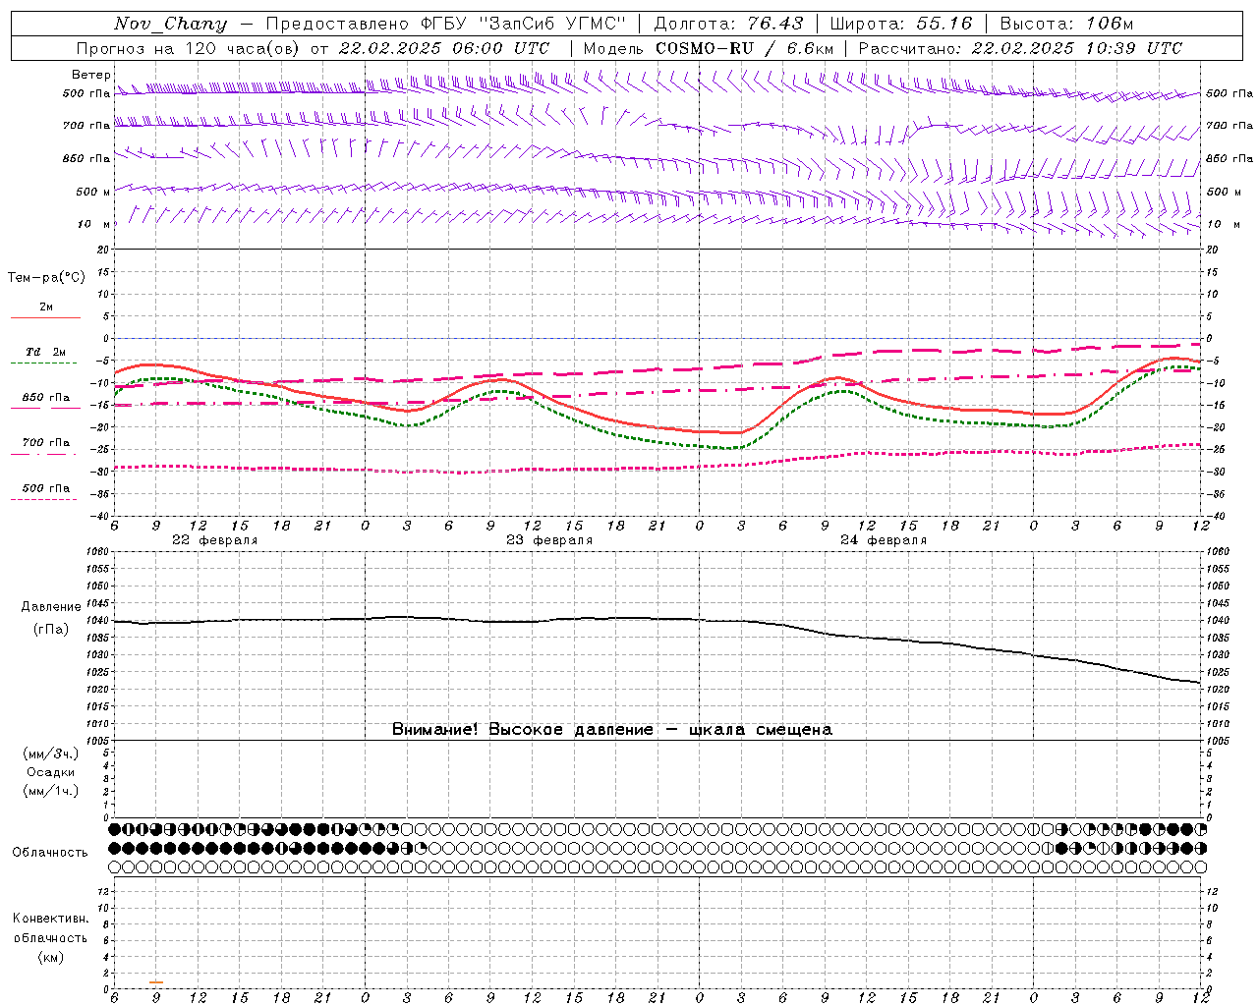
Task: Click the (мм/3ч.) precipitation unit label
Action: point(50,754)
